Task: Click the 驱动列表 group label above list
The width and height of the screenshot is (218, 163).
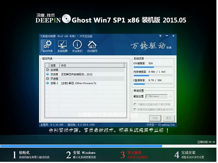Action: point(47,59)
